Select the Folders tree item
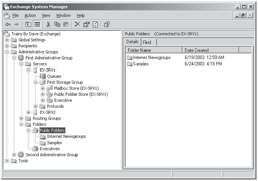The width and height of the screenshot is (258, 181). click(x=39, y=124)
